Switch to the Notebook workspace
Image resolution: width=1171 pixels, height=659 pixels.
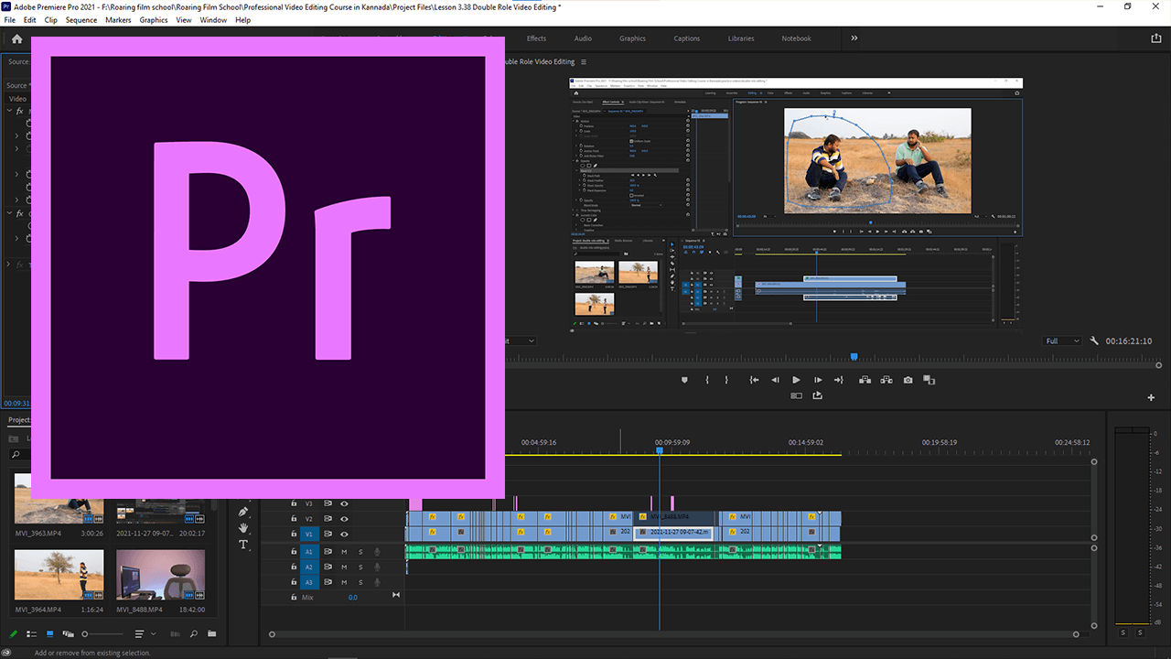tap(796, 38)
